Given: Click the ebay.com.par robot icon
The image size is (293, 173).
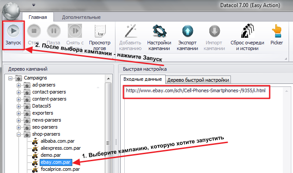Looking at the screenshot, I should click(x=35, y=162).
